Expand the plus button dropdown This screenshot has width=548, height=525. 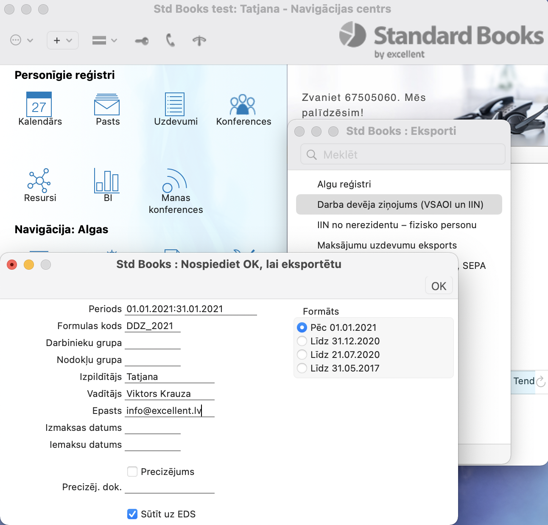coord(63,40)
